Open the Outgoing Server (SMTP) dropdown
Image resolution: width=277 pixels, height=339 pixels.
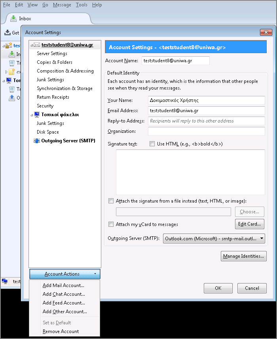click(214, 238)
